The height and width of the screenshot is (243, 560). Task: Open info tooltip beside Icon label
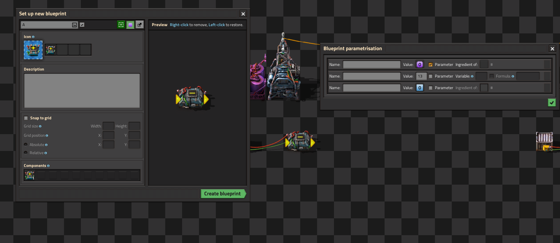click(33, 37)
